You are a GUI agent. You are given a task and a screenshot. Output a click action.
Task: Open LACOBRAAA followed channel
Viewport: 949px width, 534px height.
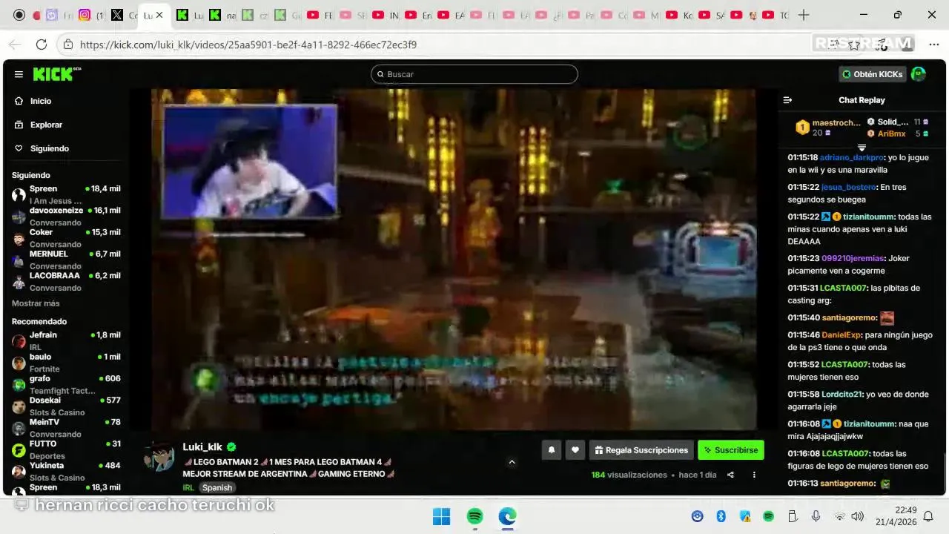click(x=66, y=281)
